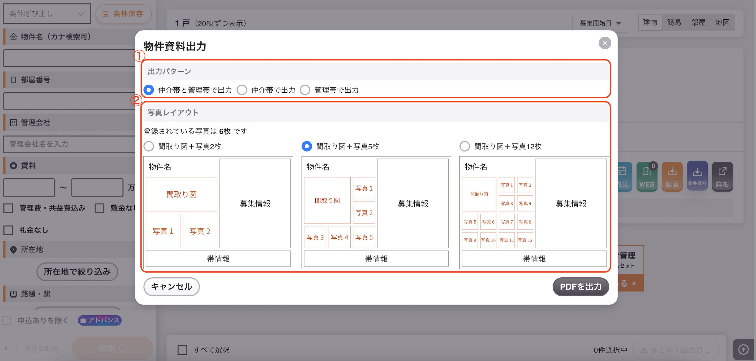Select 管理帯で出力 radio option
The image size is (756, 361).
pos(305,90)
